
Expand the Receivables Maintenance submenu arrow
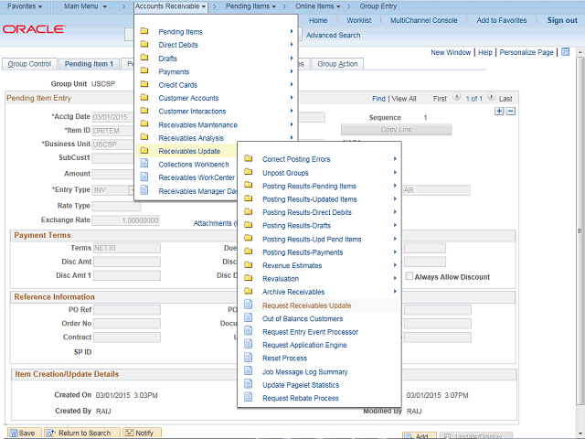pyautogui.click(x=292, y=124)
